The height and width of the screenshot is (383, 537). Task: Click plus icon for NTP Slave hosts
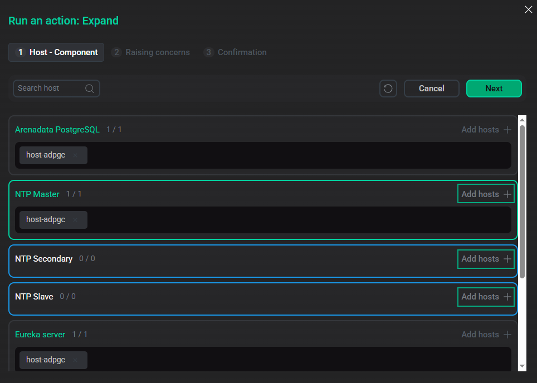[x=507, y=297]
